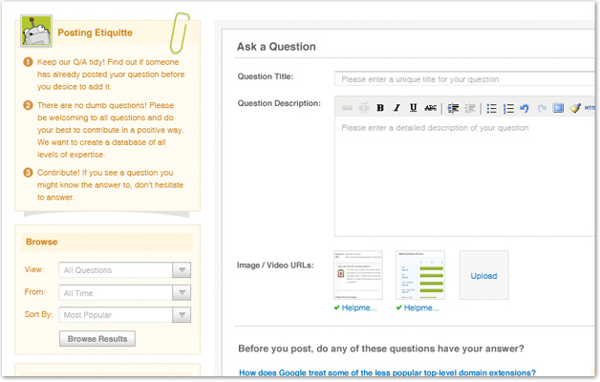Undo the last edit

[525, 108]
